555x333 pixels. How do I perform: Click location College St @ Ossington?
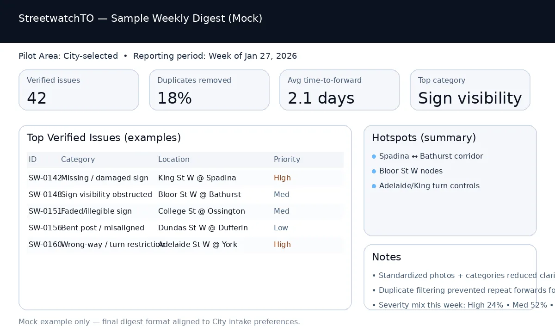[x=202, y=211]
